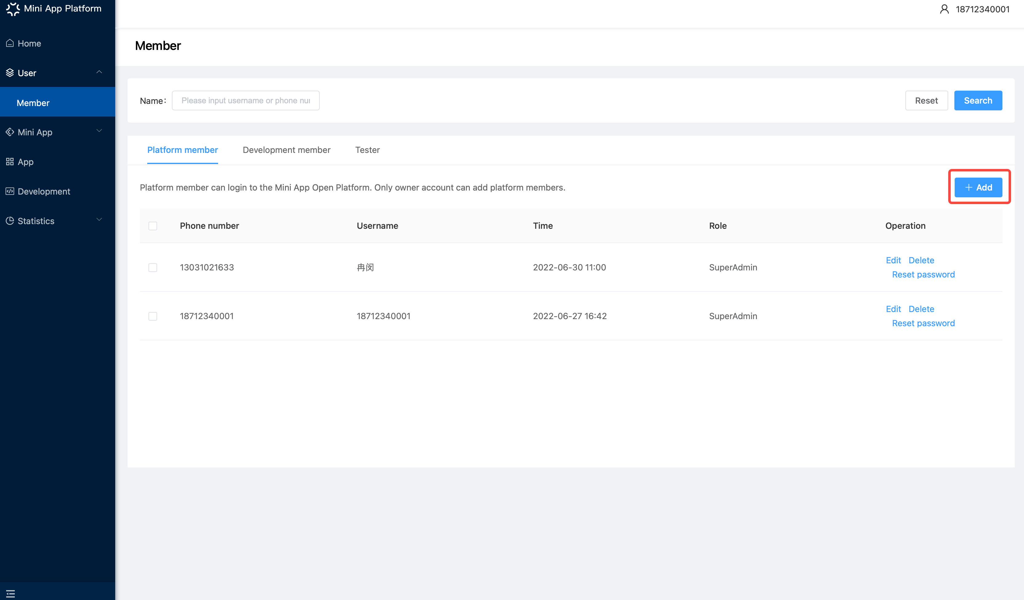Expand the Statistics menu chevron
This screenshot has height=600, width=1024.
point(99,220)
